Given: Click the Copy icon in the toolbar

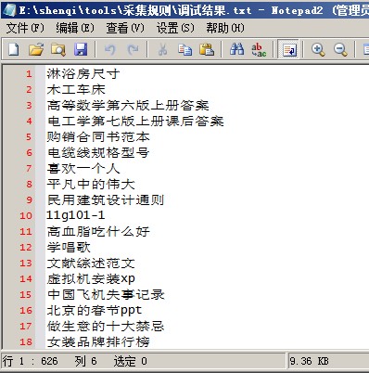Looking at the screenshot, I should [184, 49].
